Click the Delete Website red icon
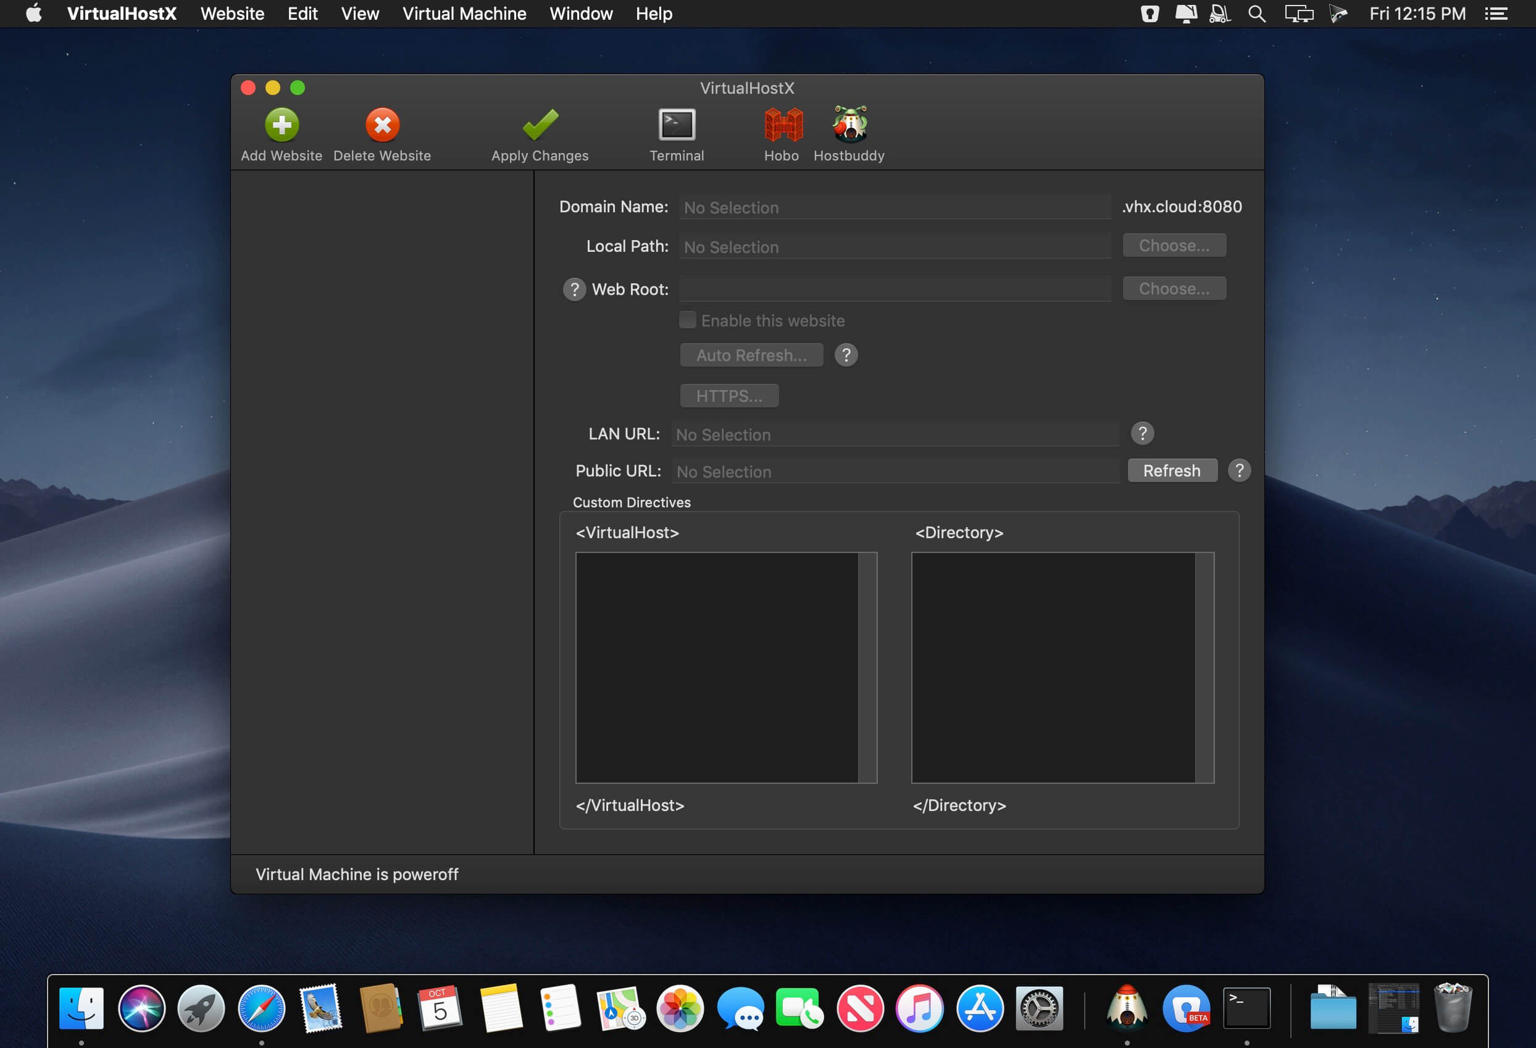1536x1048 pixels. pos(382,125)
